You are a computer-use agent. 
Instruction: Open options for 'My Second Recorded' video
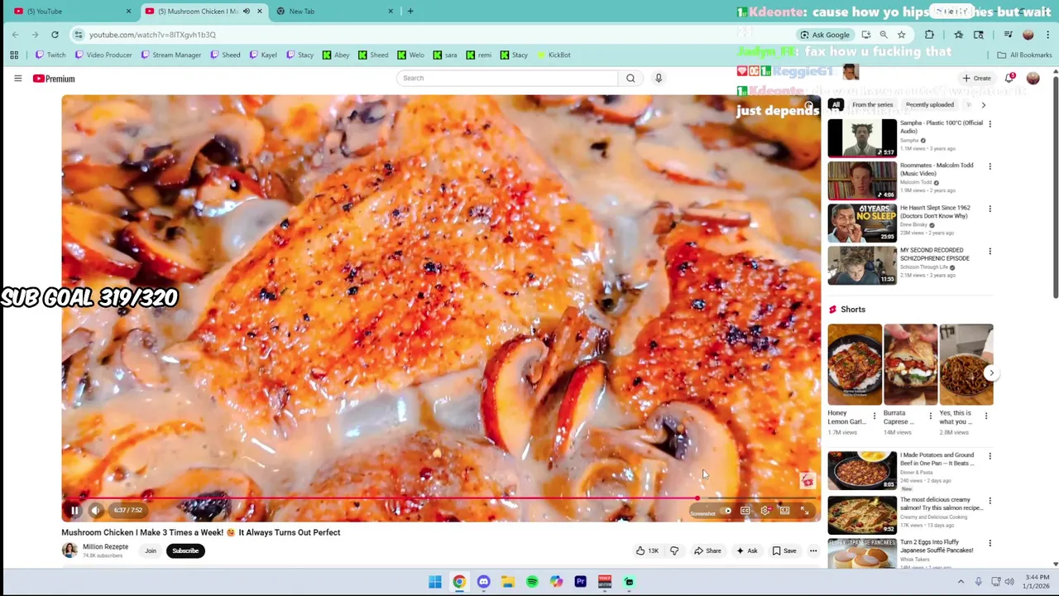990,251
